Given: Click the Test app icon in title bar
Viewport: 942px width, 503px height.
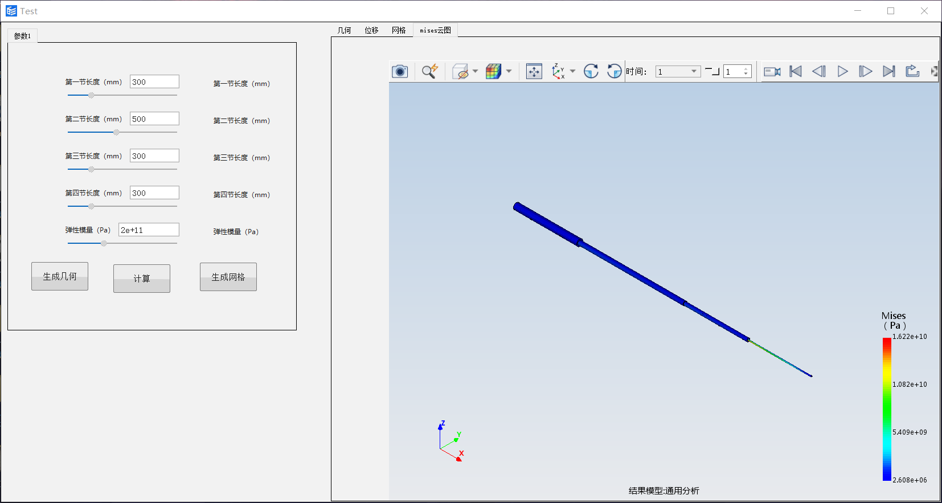Looking at the screenshot, I should click(11, 11).
